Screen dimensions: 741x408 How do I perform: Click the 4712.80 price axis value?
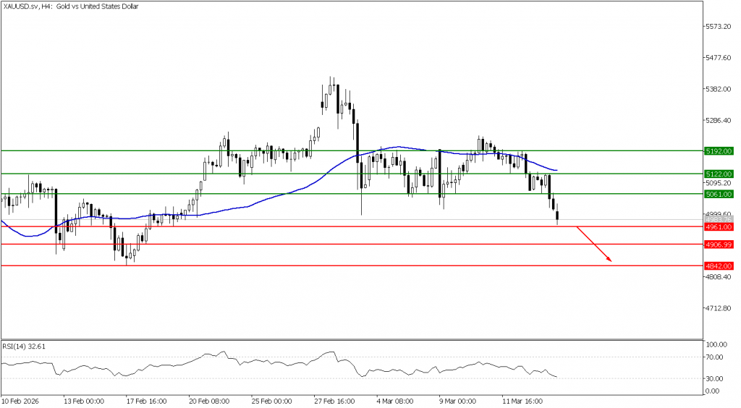click(x=719, y=308)
